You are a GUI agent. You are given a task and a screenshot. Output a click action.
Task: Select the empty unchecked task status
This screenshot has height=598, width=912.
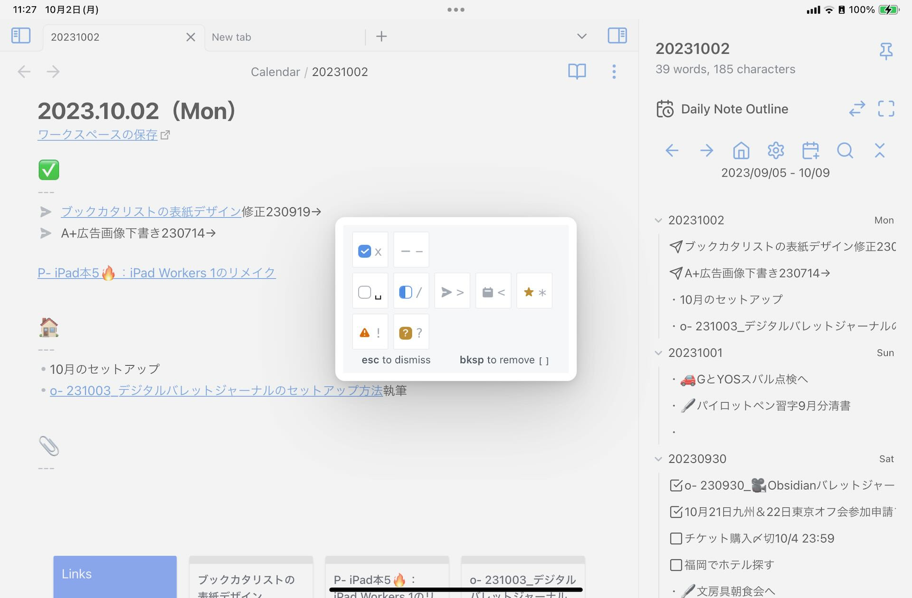pyautogui.click(x=370, y=292)
